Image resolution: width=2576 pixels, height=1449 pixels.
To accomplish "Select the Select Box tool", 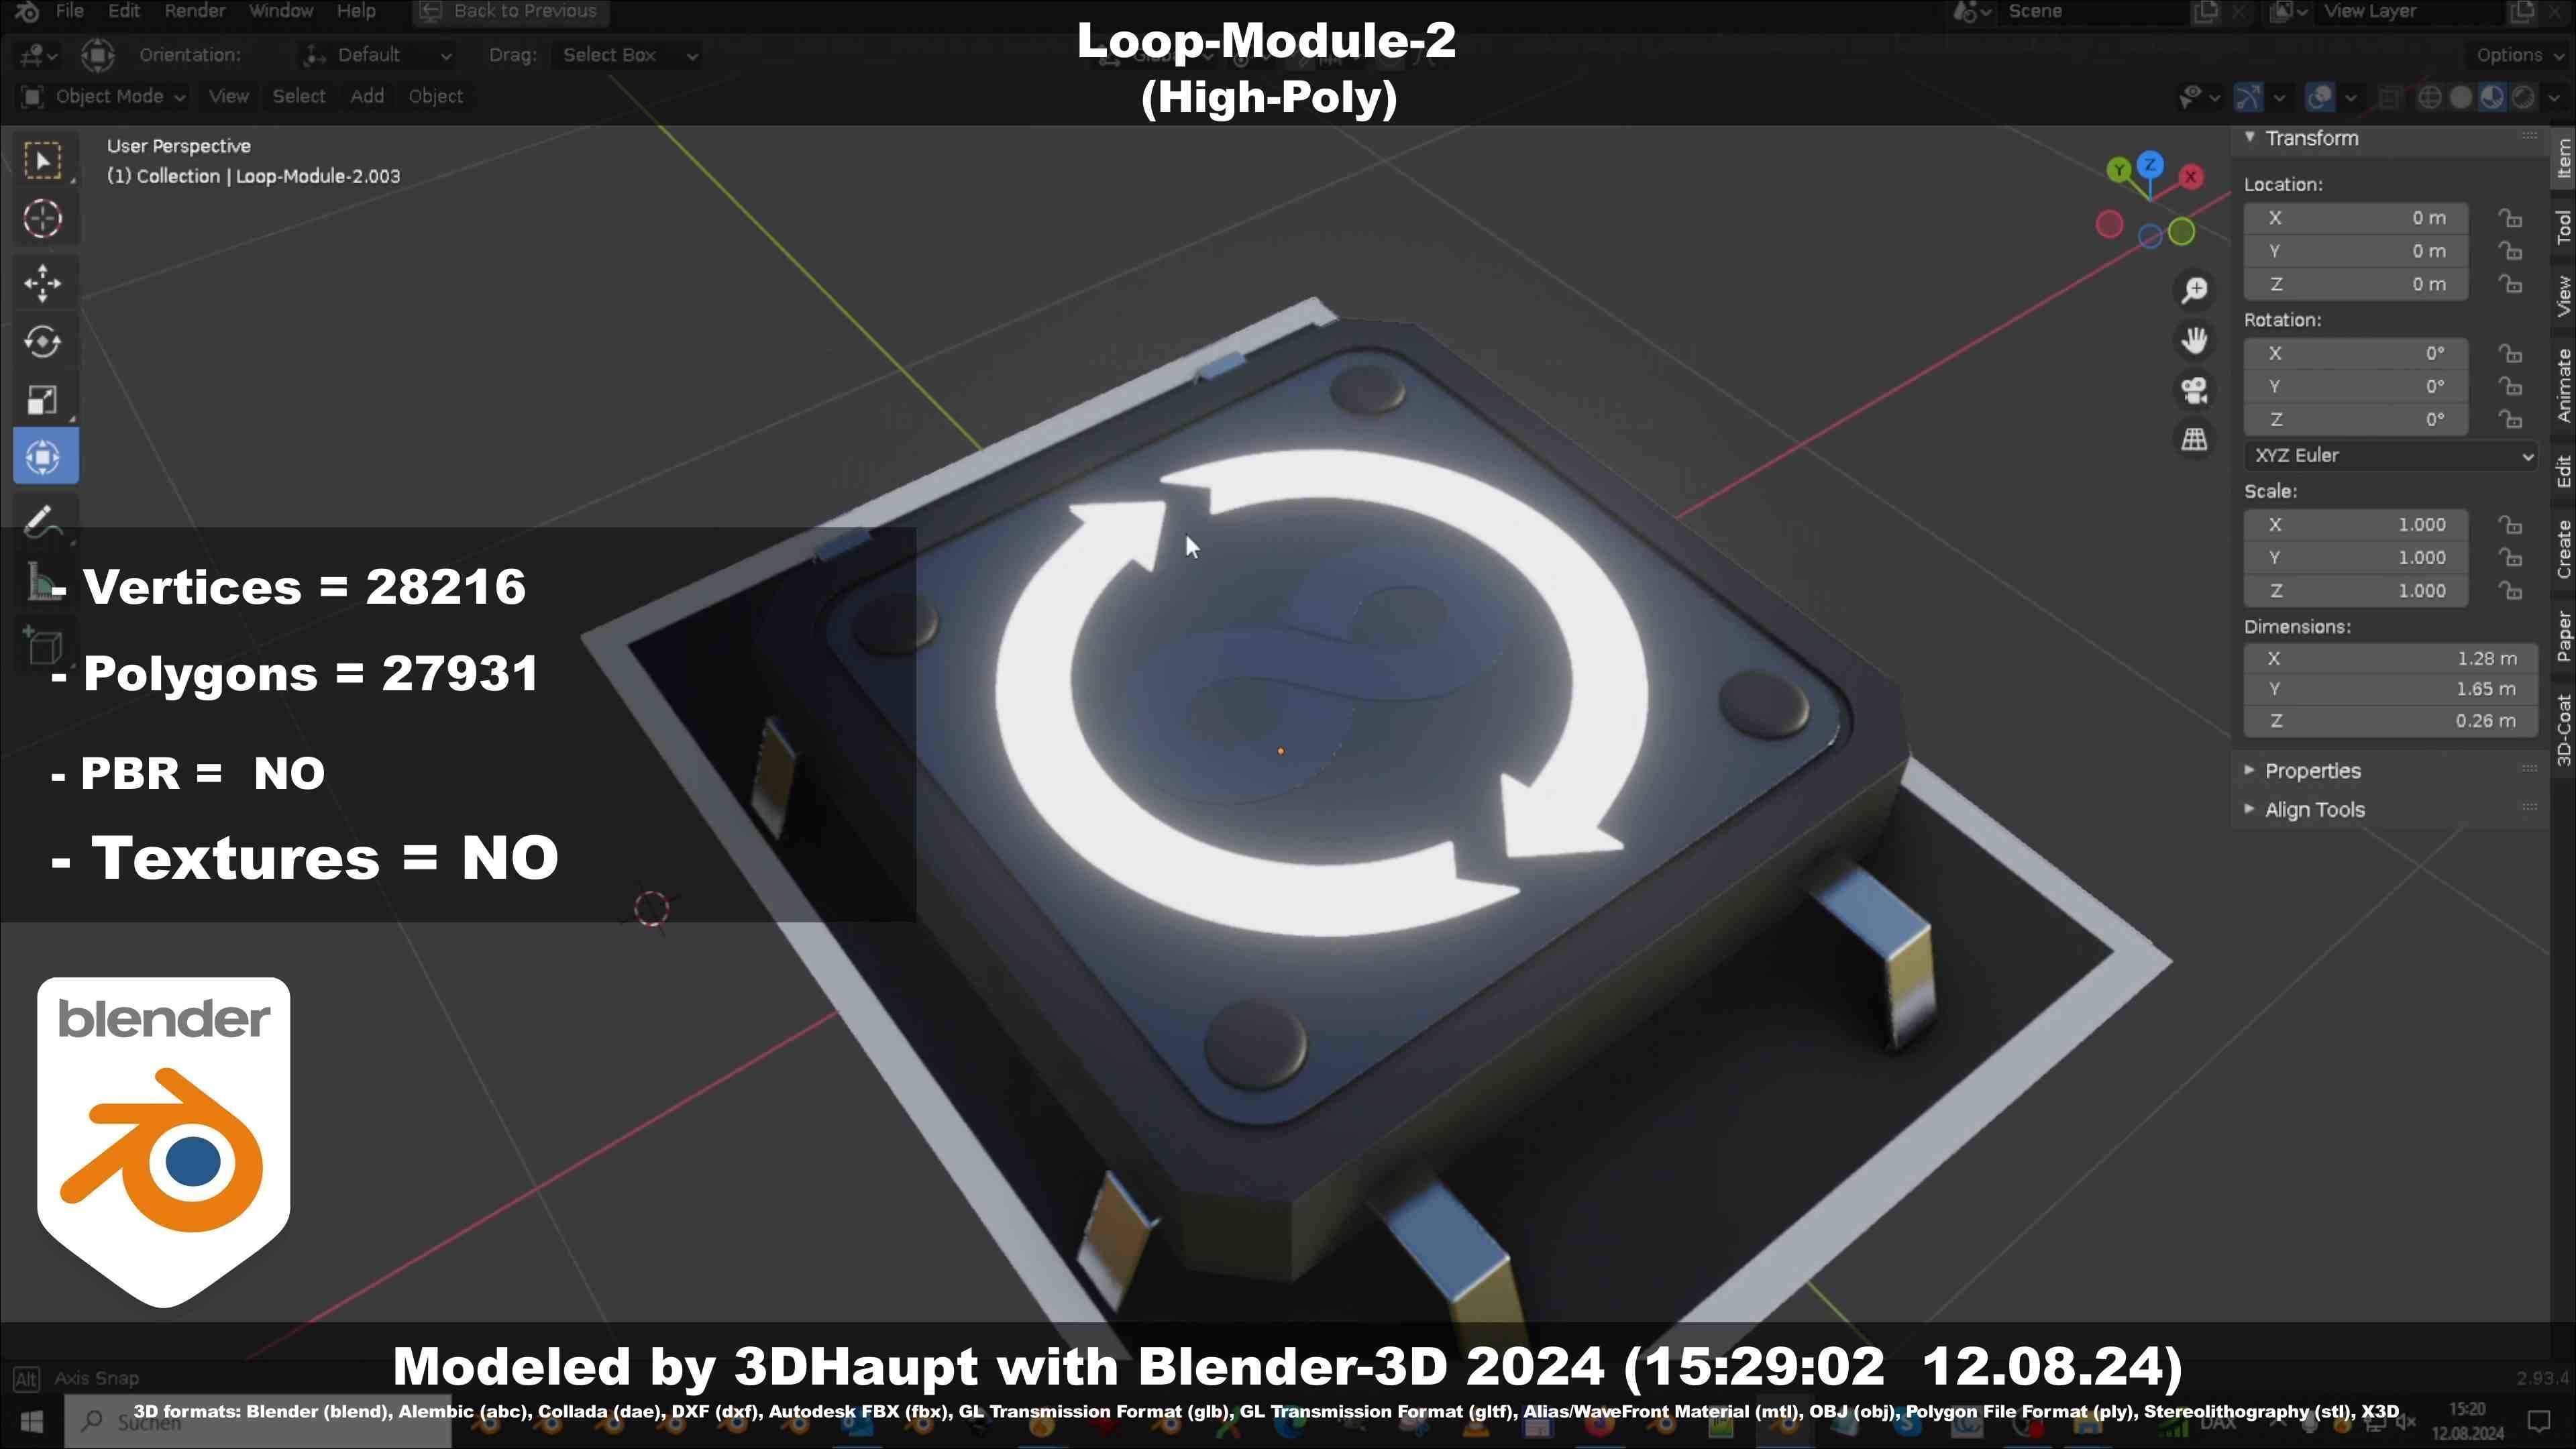I will (x=43, y=161).
